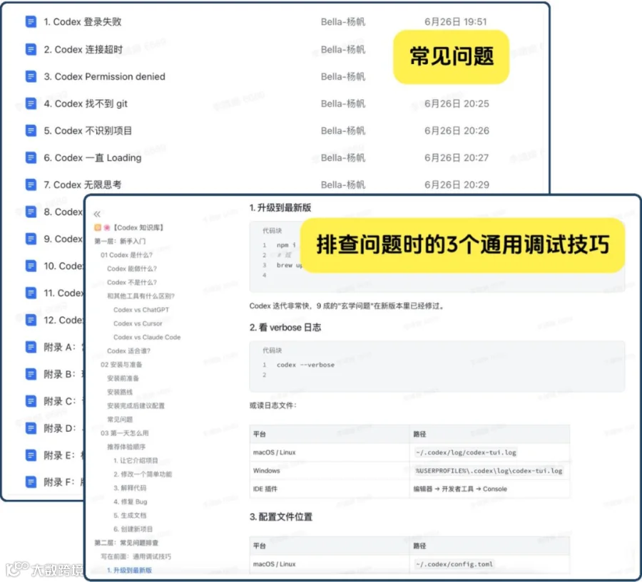
Task: Click code line 'codex --verbose'
Action: click(x=305, y=365)
